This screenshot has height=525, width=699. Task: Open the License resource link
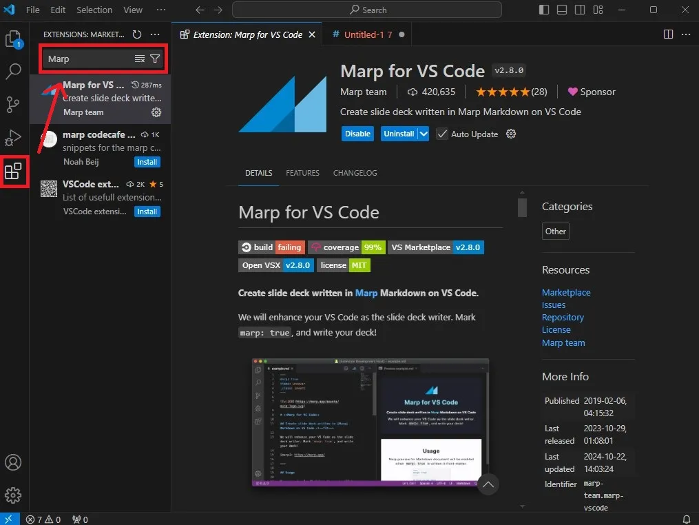coord(556,330)
